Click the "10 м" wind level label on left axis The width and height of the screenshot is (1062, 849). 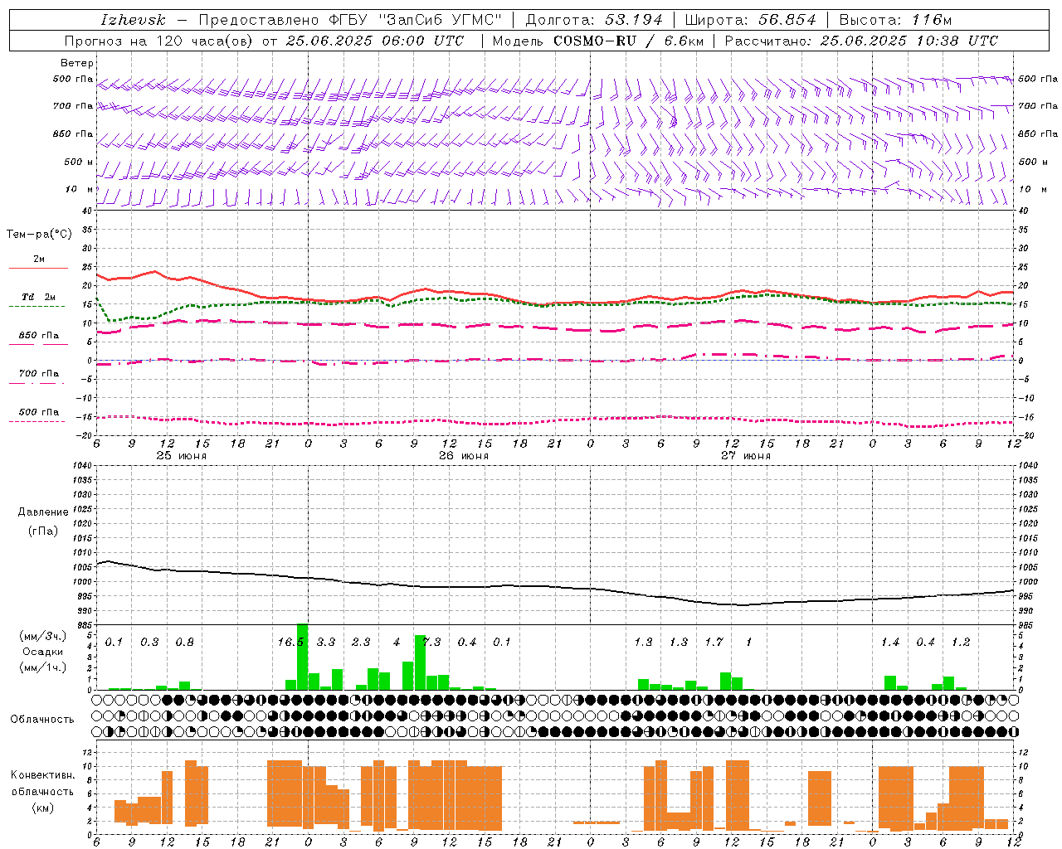pyautogui.click(x=80, y=189)
